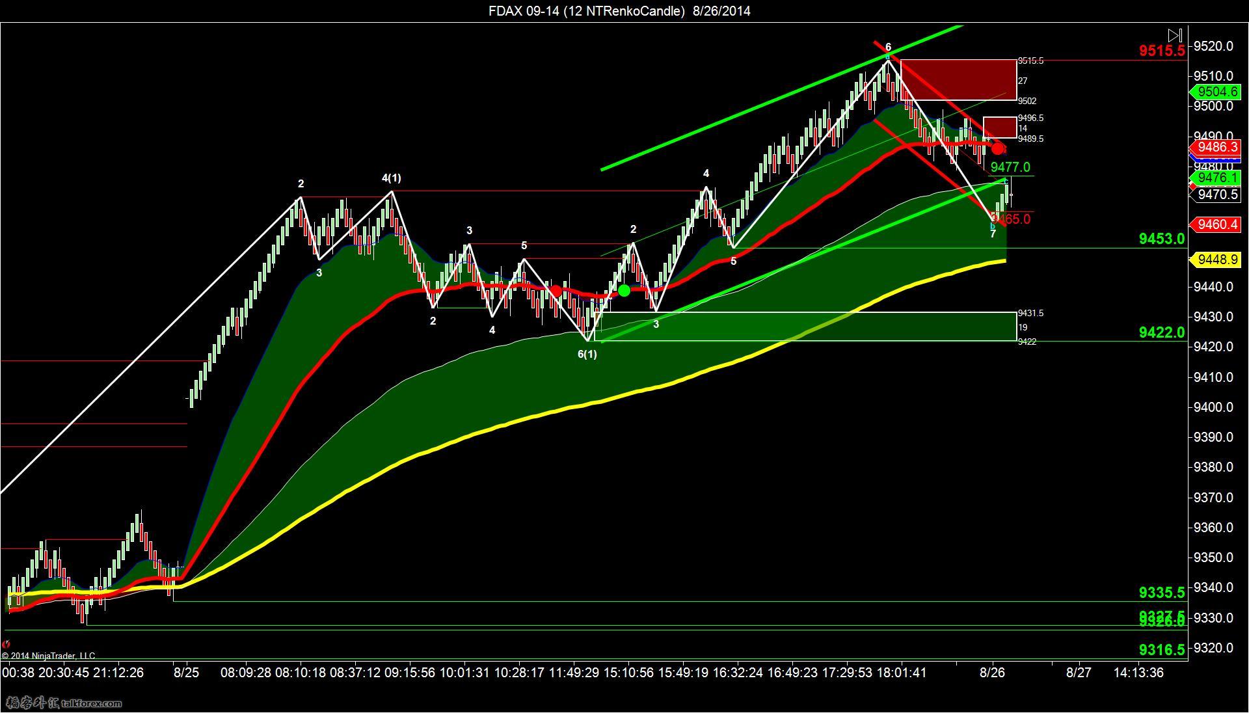The height and width of the screenshot is (713, 1249).
Task: Click the 8/26 date on the time axis
Action: tap(992, 673)
